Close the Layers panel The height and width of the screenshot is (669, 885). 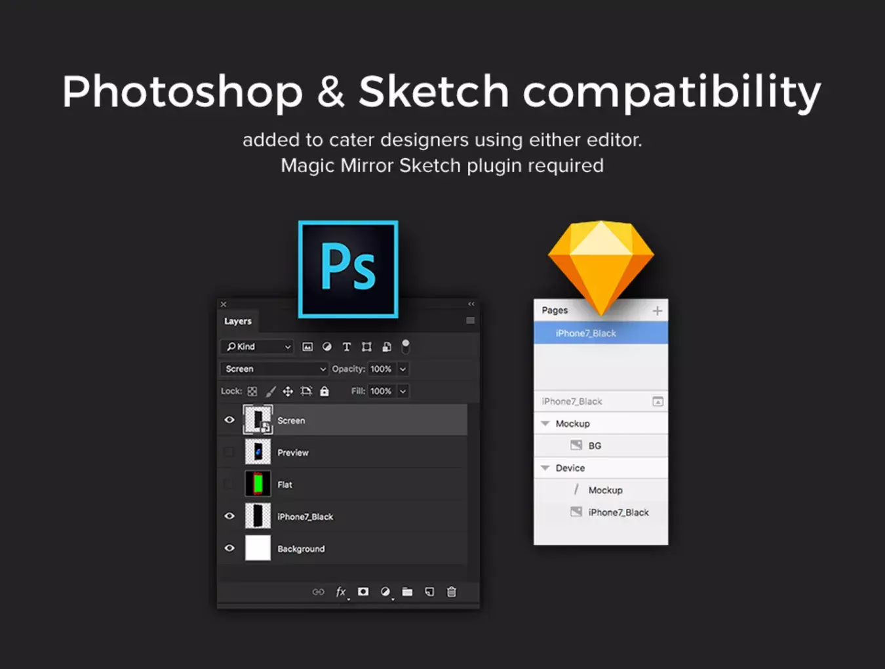point(224,304)
